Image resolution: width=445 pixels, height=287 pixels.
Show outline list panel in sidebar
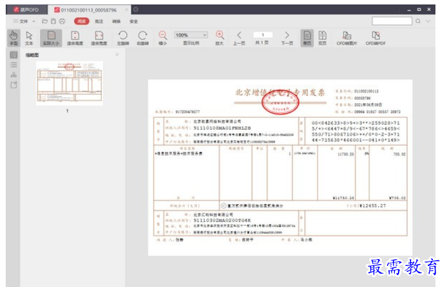pyautogui.click(x=13, y=65)
